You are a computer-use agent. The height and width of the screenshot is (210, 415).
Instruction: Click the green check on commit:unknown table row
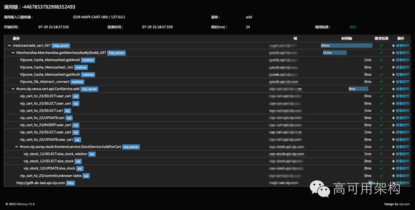tap(381, 176)
